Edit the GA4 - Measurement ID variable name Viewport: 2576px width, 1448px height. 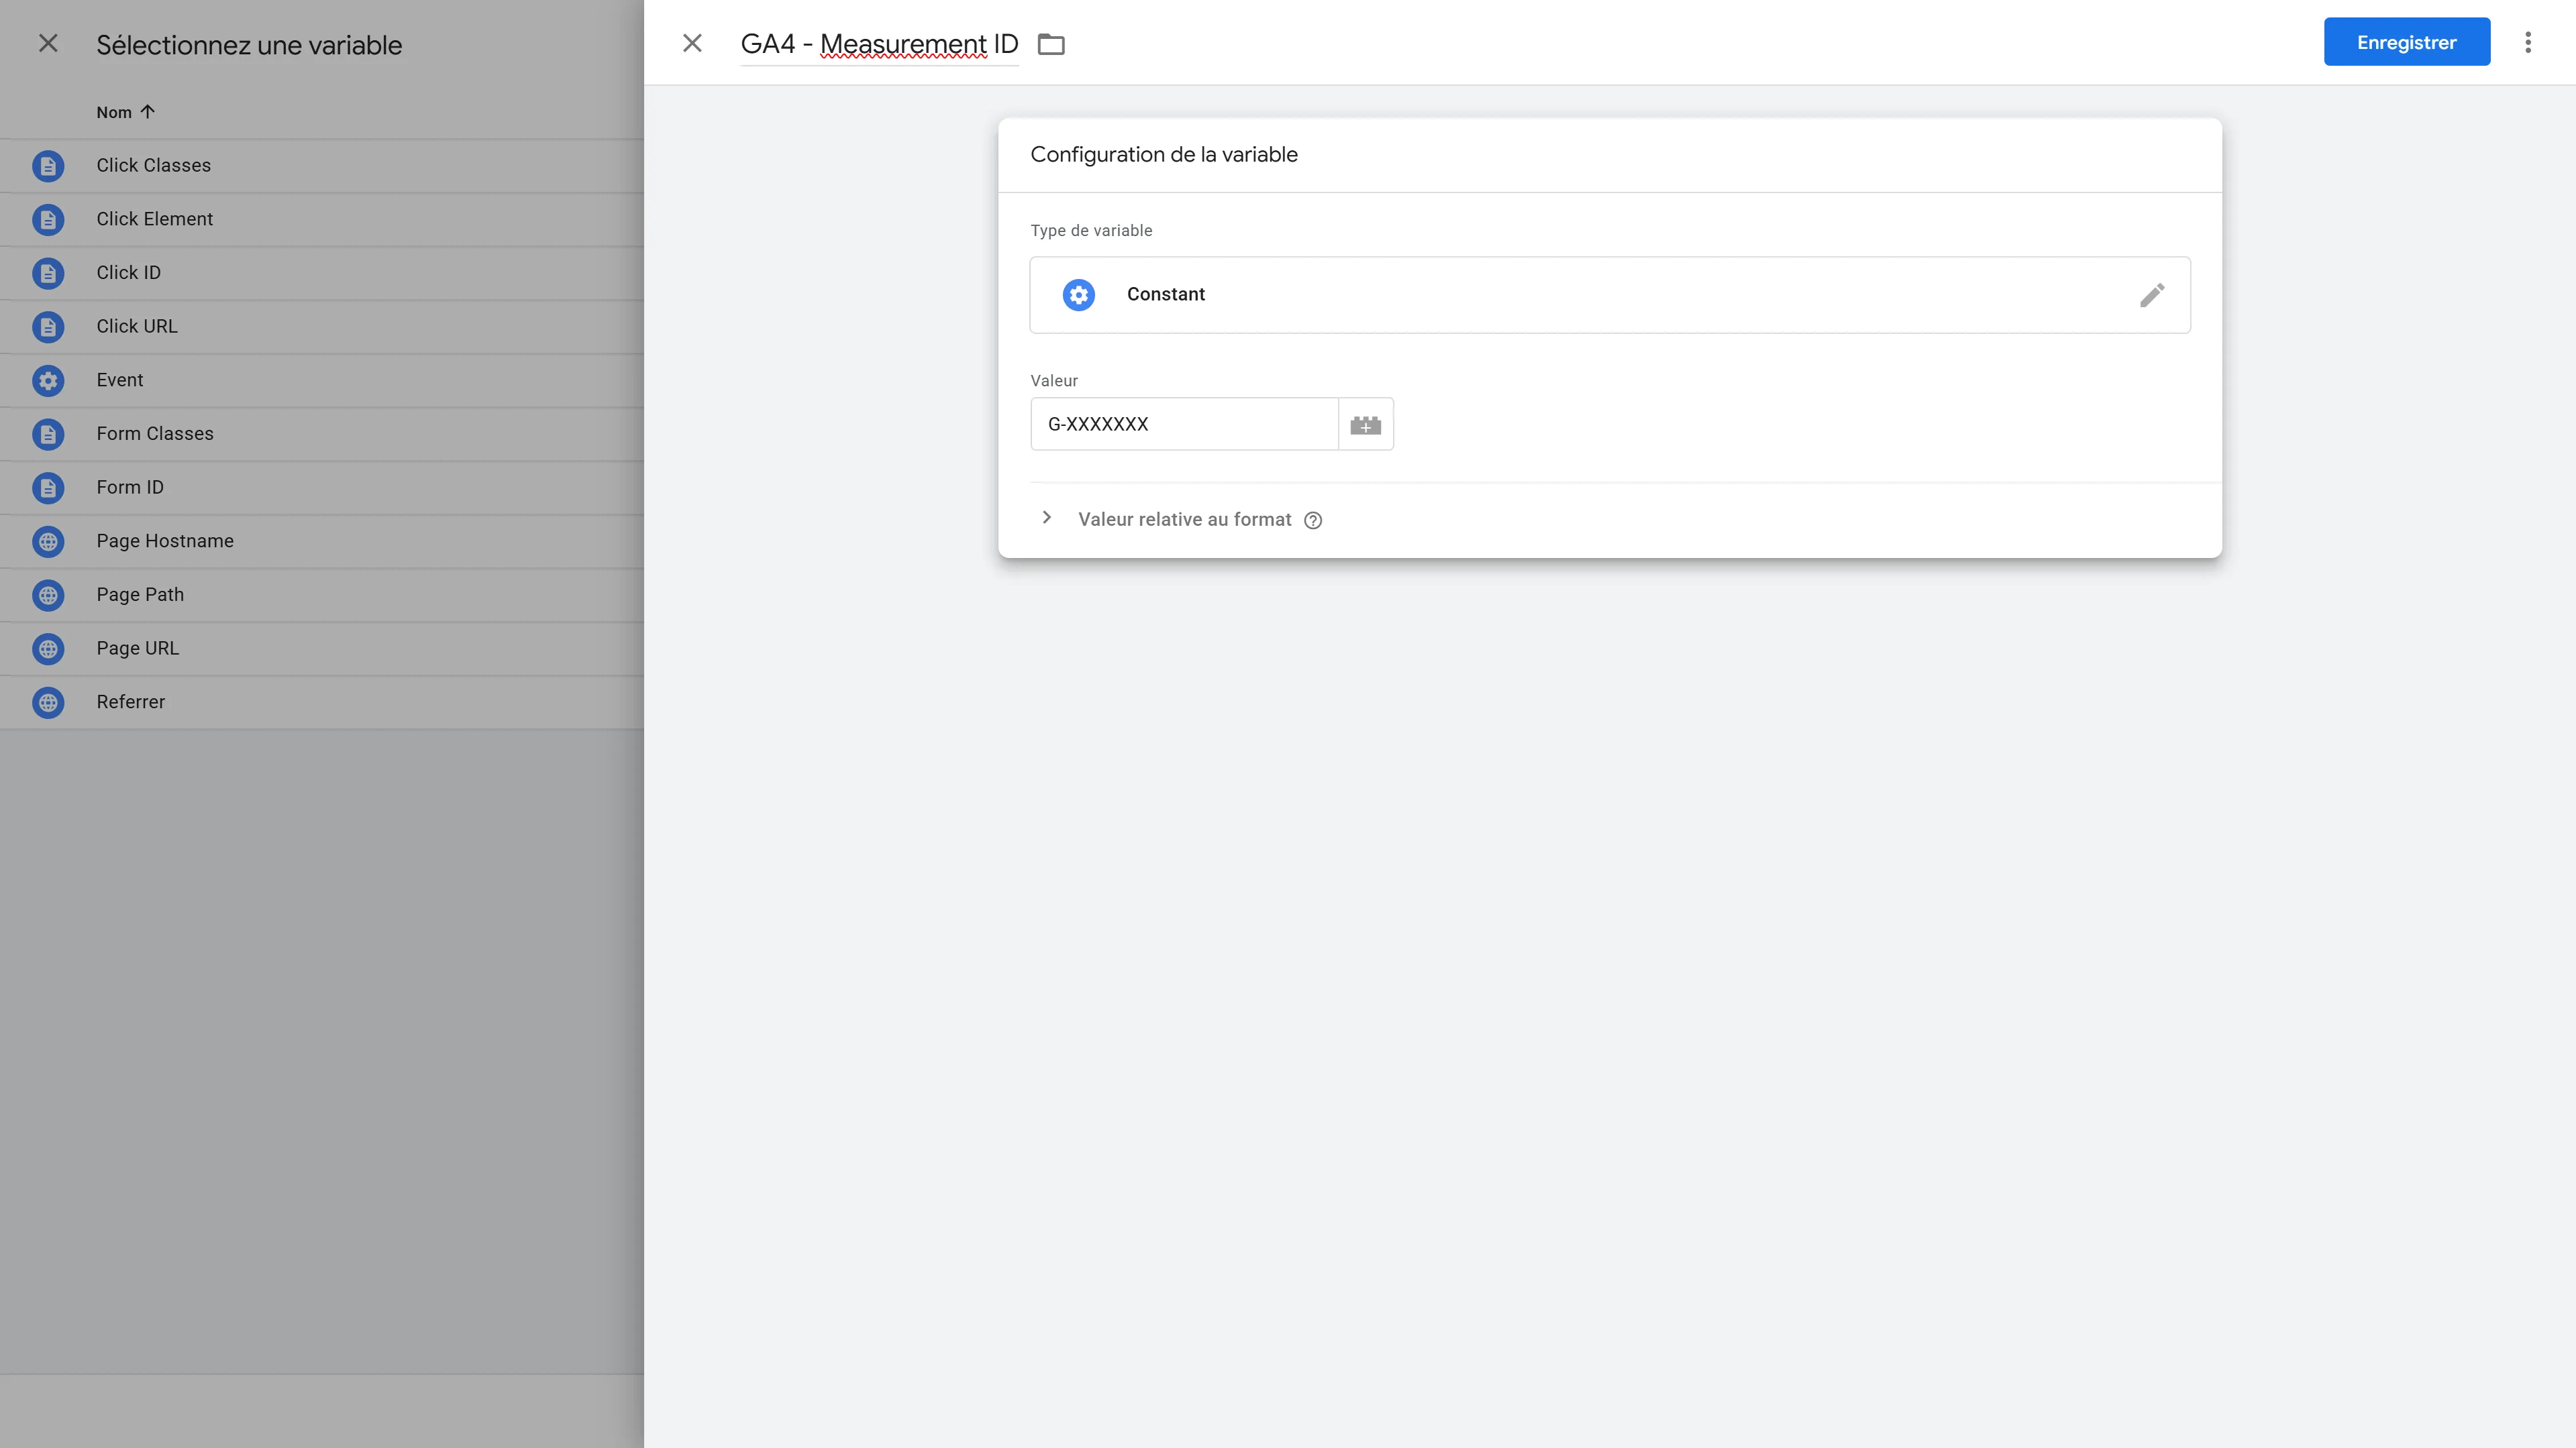879,44
